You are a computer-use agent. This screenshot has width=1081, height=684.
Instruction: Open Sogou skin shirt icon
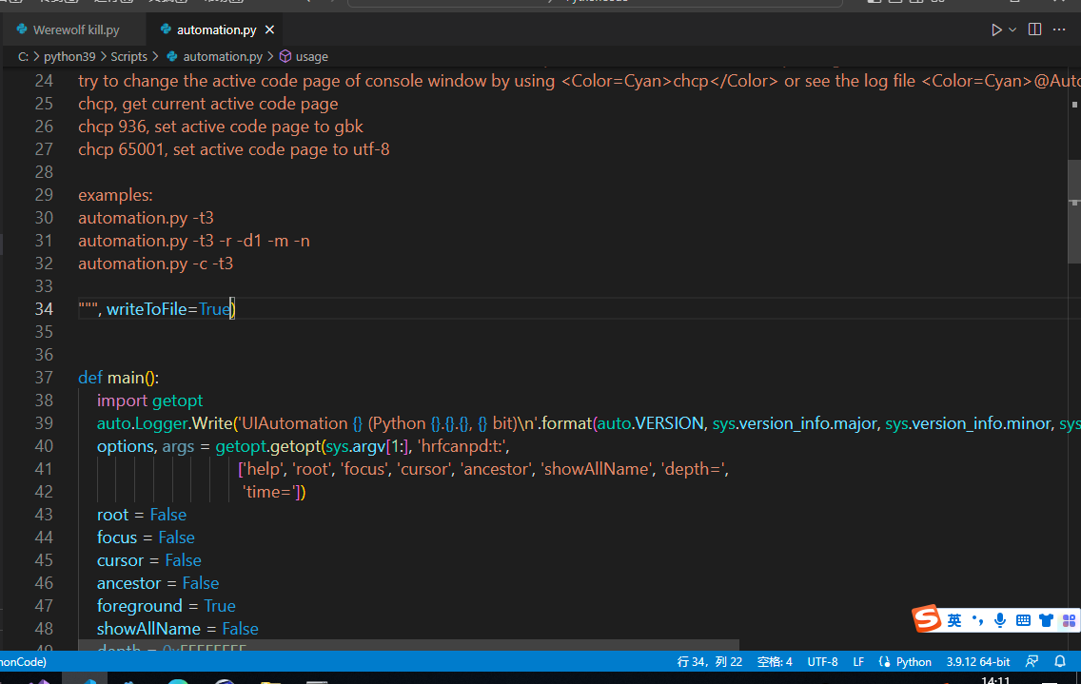pyautogui.click(x=1046, y=620)
